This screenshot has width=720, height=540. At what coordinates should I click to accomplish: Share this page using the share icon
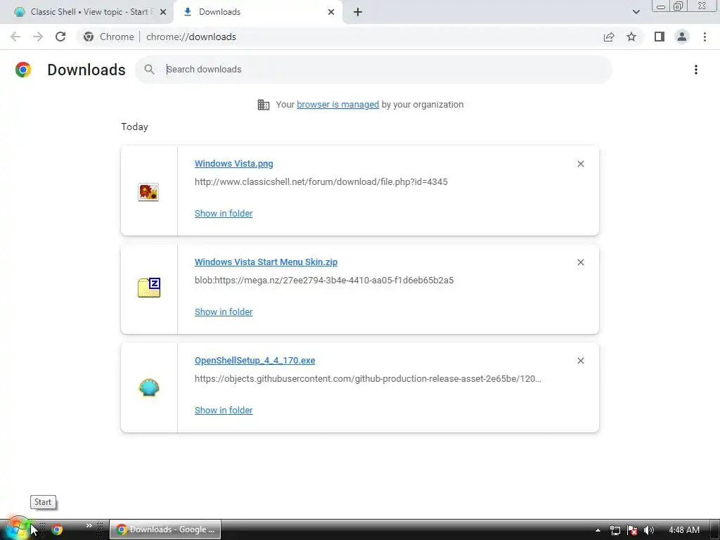609,37
